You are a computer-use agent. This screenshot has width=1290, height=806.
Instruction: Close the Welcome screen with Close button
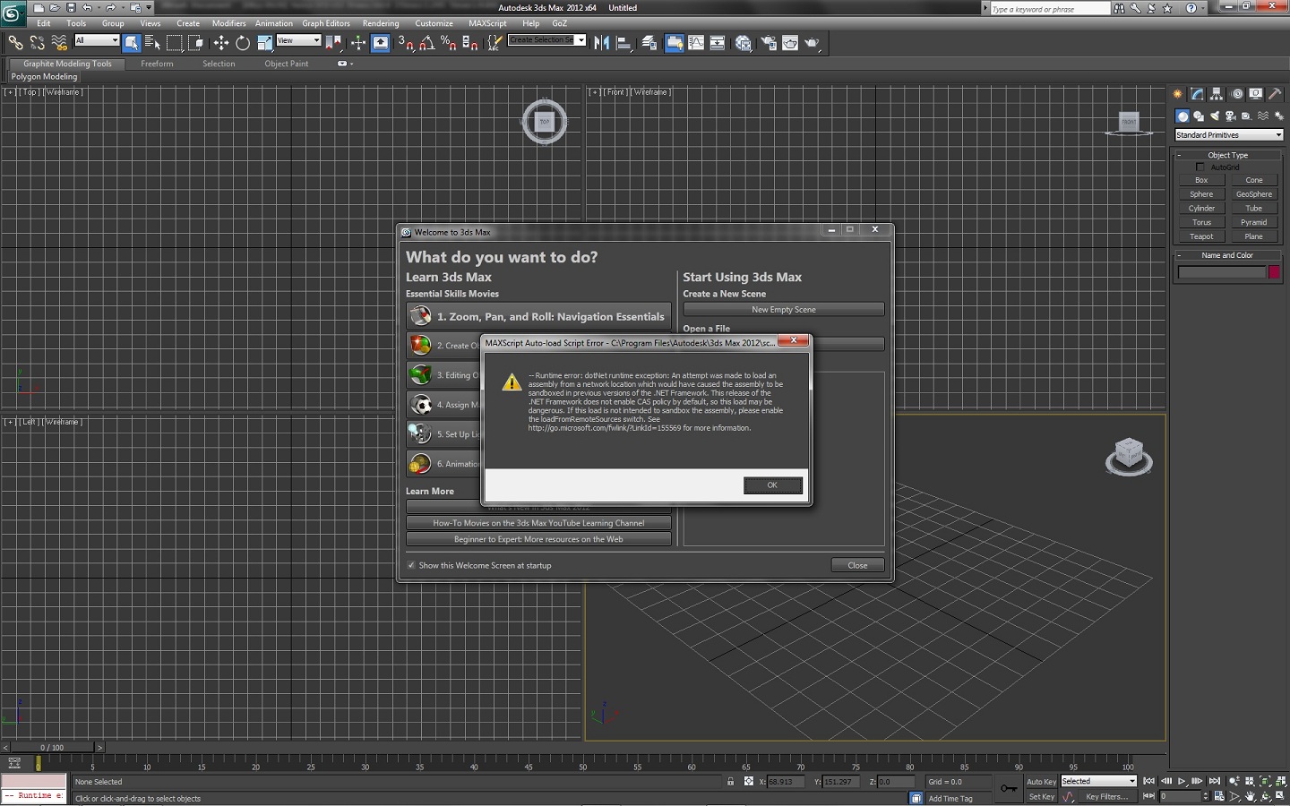[857, 565]
